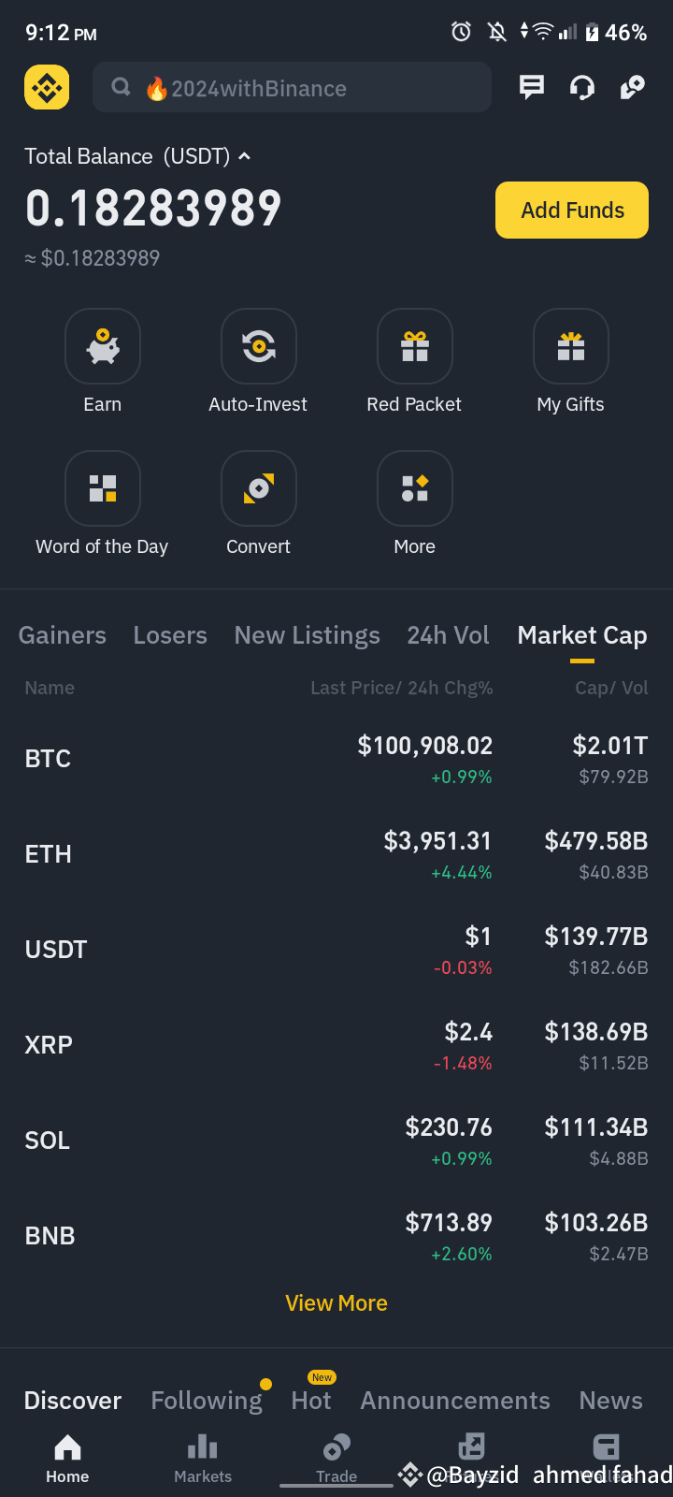Switch to 24h Vol tab

(x=448, y=635)
